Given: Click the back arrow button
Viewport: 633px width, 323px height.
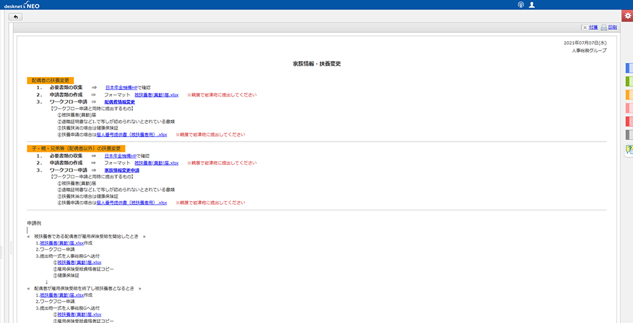Looking at the screenshot, I should click(15, 16).
